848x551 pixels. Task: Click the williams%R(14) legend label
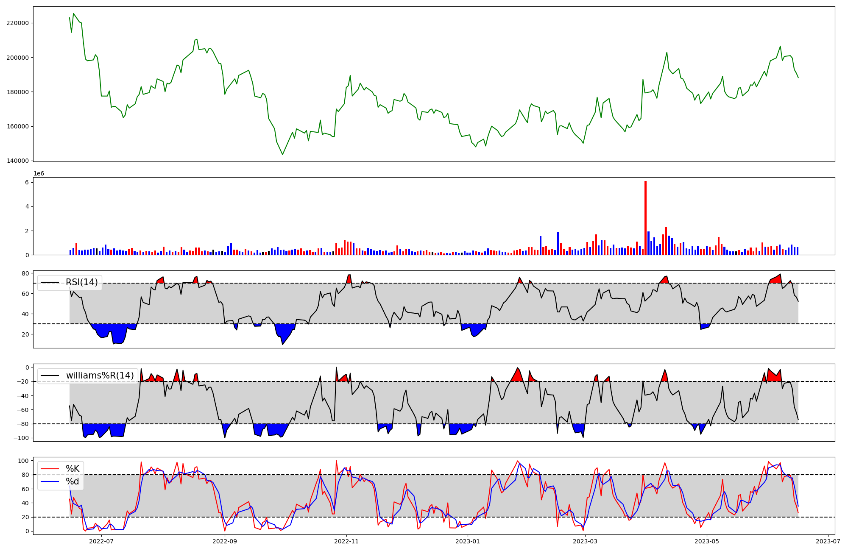coord(100,376)
